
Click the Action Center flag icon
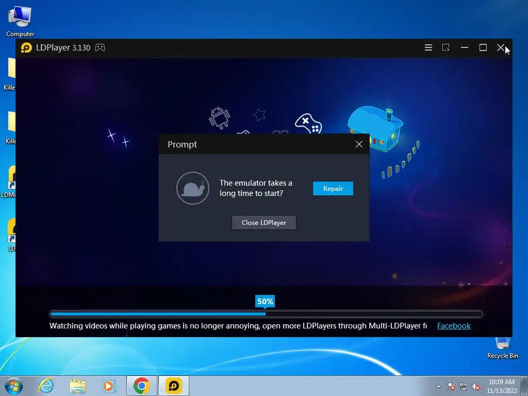point(451,387)
